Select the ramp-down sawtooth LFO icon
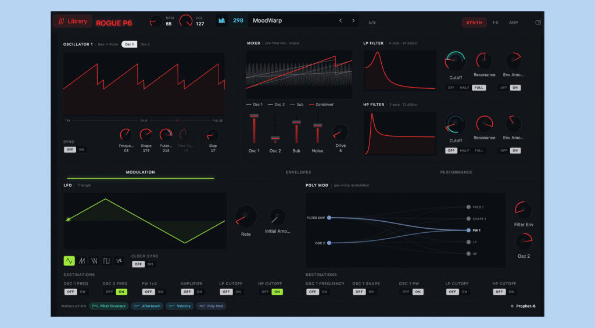This screenshot has width=595, height=328. coord(94,261)
